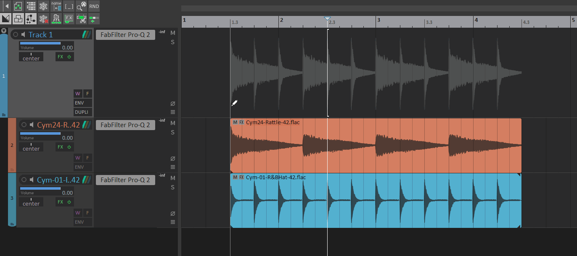Open Track 1 ENV envelope button
577x256 pixels.
(x=83, y=103)
